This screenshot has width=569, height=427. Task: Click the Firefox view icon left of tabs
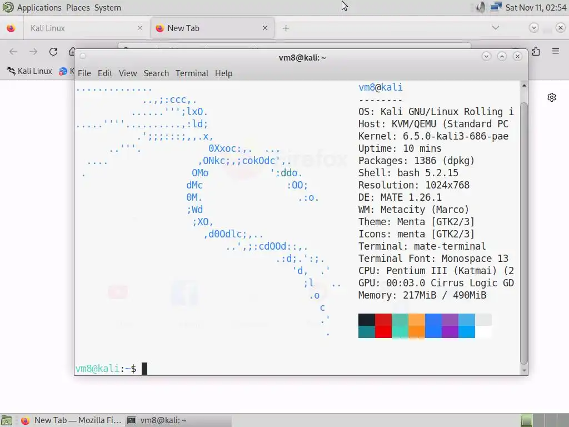[x=11, y=28]
